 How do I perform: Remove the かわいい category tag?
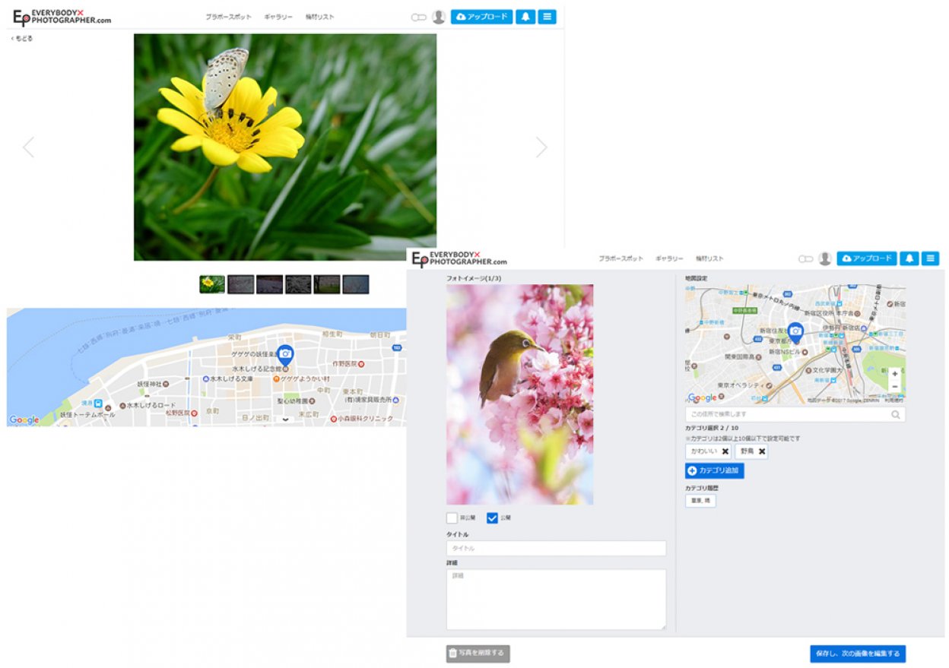point(725,451)
